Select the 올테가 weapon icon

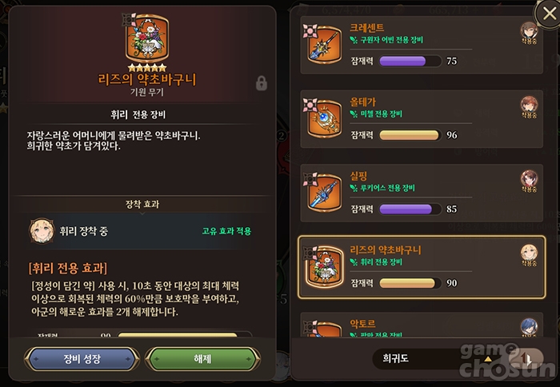click(x=323, y=118)
